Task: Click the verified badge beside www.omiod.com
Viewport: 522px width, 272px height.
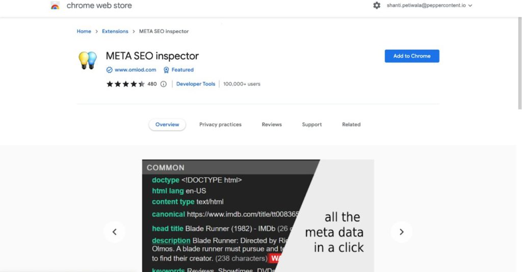Action: pyautogui.click(x=109, y=70)
